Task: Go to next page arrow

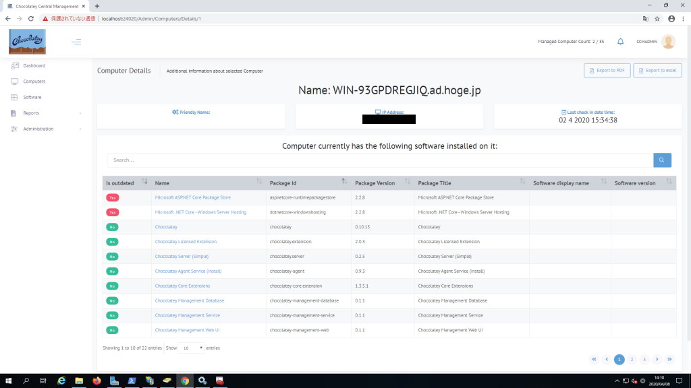Action: pos(657,360)
